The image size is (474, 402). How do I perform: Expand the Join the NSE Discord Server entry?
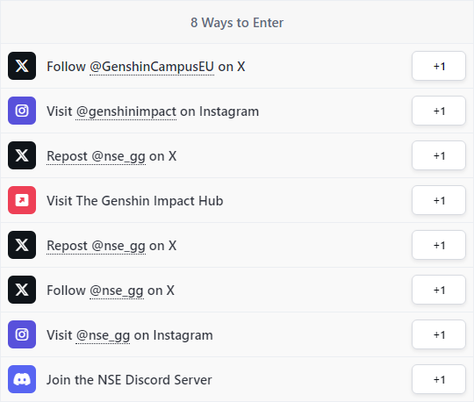(x=237, y=379)
